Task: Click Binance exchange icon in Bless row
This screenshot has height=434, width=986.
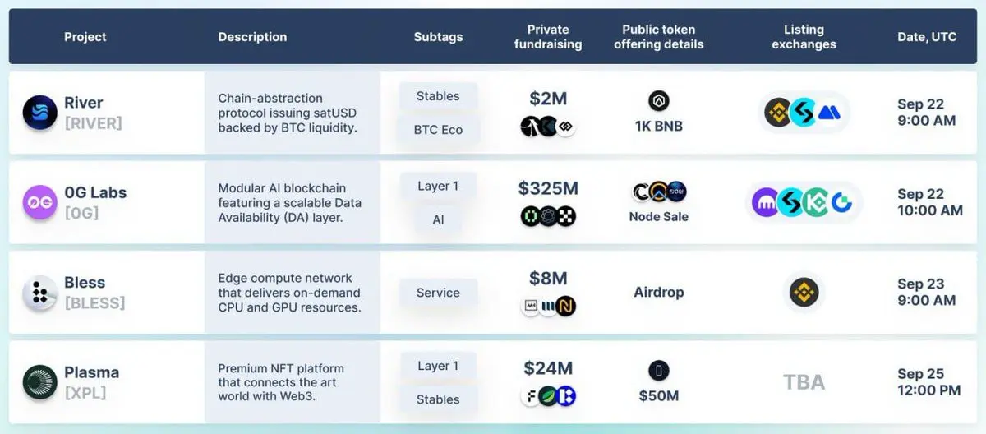Action: [x=804, y=292]
